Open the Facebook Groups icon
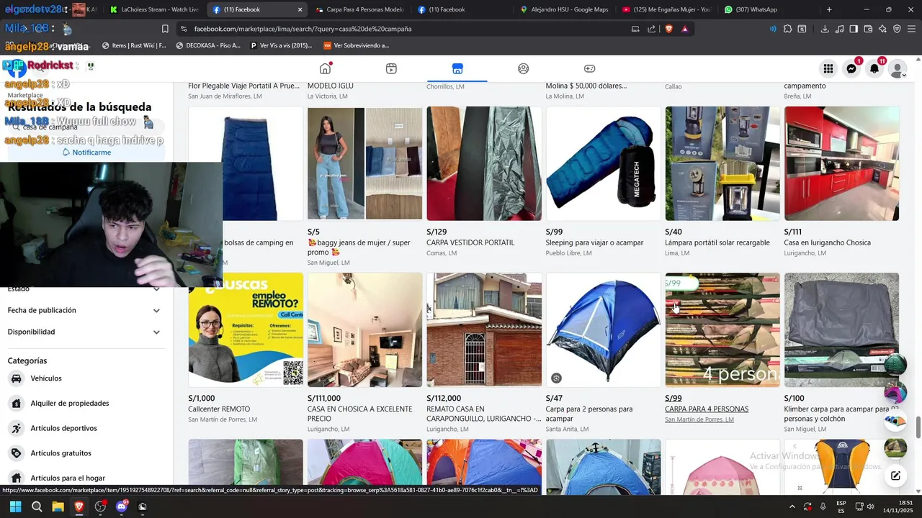 [x=524, y=68]
